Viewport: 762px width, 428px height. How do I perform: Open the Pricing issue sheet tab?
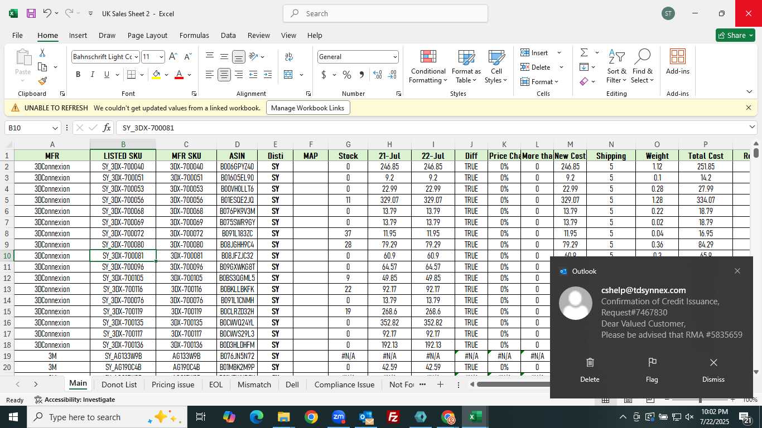(173, 385)
